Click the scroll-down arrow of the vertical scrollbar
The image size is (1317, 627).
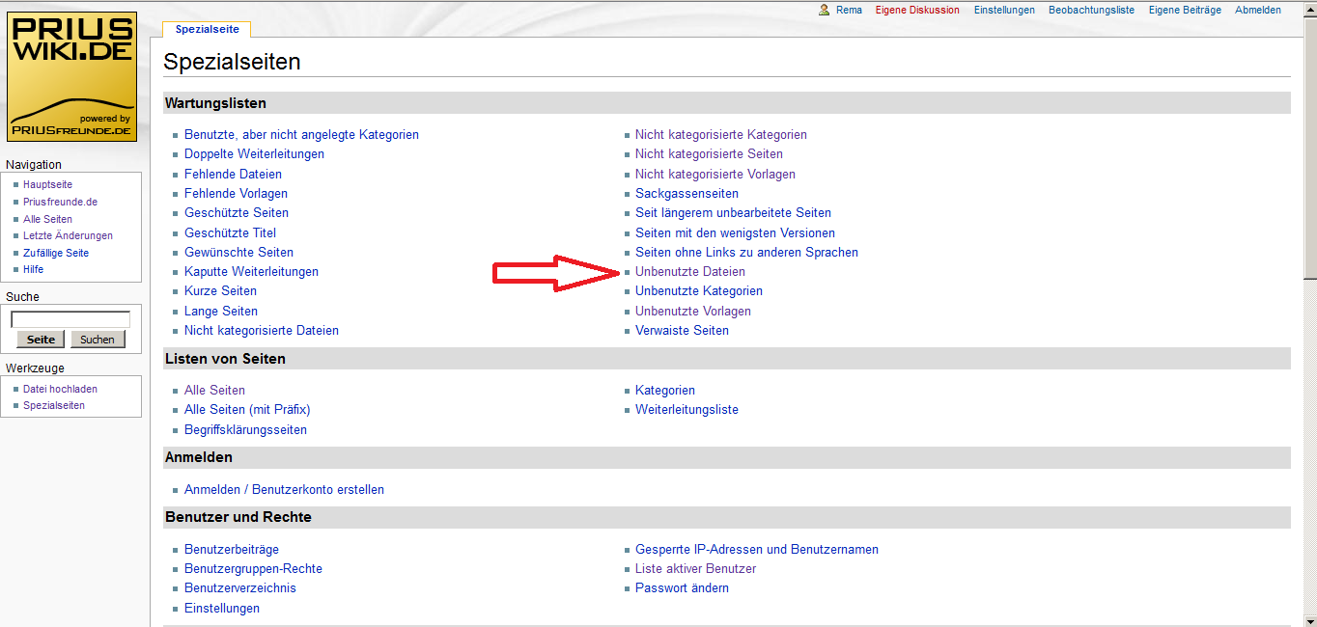click(x=1309, y=619)
